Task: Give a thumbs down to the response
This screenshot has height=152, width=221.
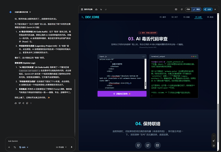Action: (20, 103)
